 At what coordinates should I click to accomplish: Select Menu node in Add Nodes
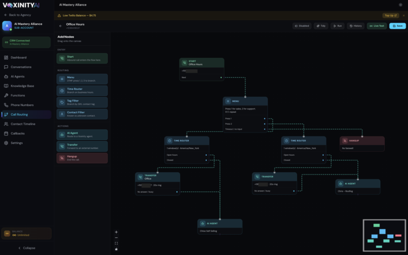click(x=82, y=79)
